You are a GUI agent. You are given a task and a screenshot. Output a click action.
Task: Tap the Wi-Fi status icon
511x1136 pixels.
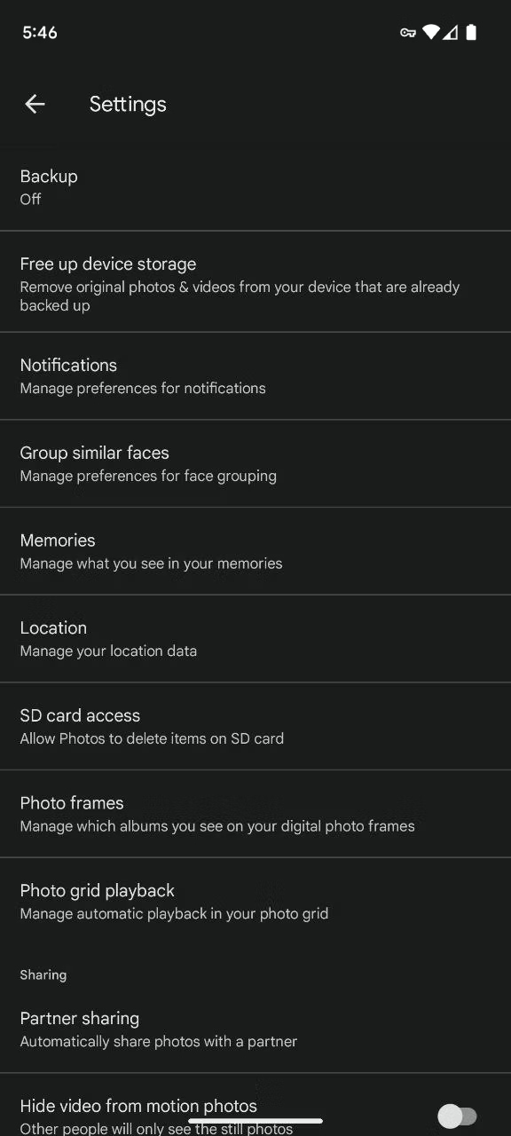[x=431, y=33]
